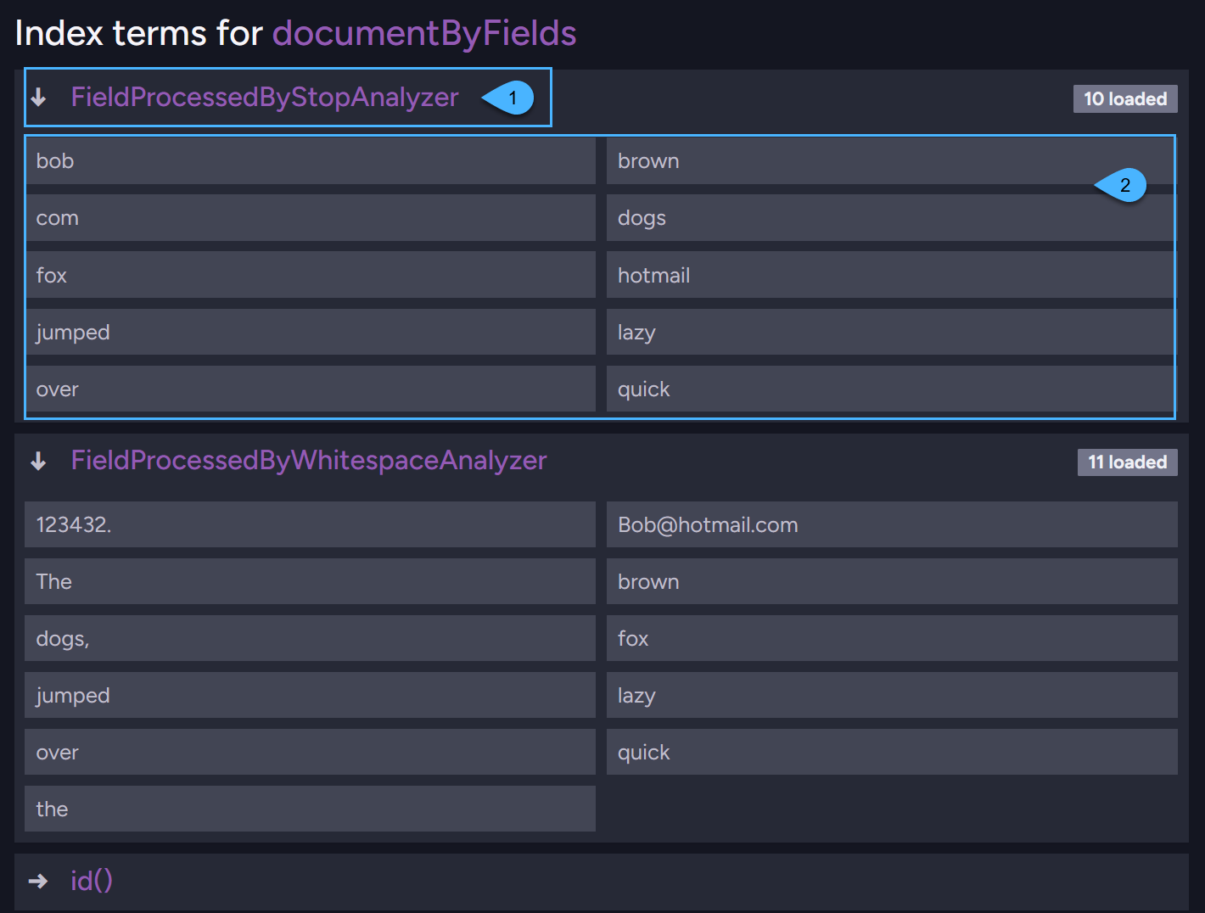Select the 'lazy' term in WhitespaceAnalyzer list
1205x913 pixels.
click(x=892, y=695)
